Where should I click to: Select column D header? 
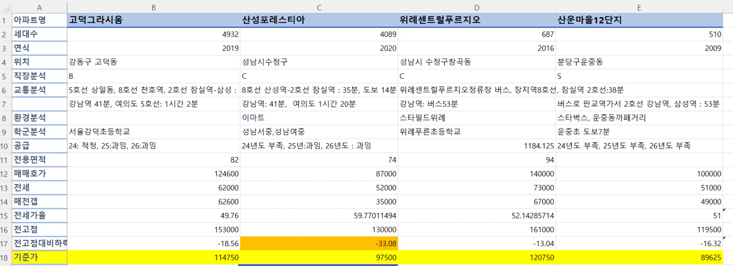[476, 7]
